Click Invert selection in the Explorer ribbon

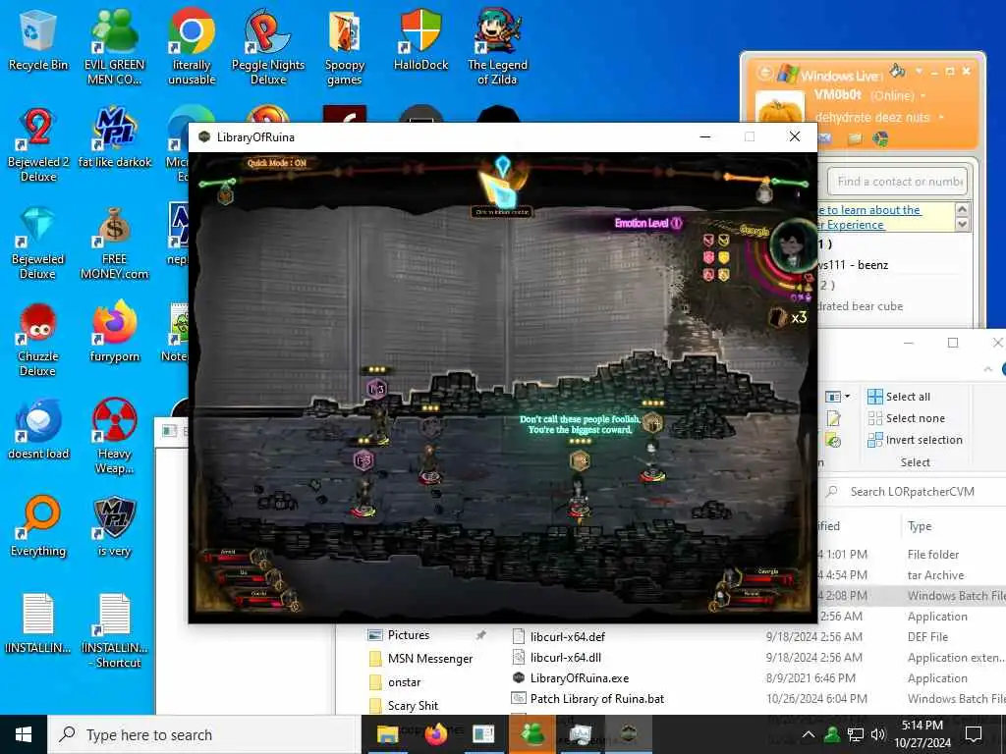(915, 440)
